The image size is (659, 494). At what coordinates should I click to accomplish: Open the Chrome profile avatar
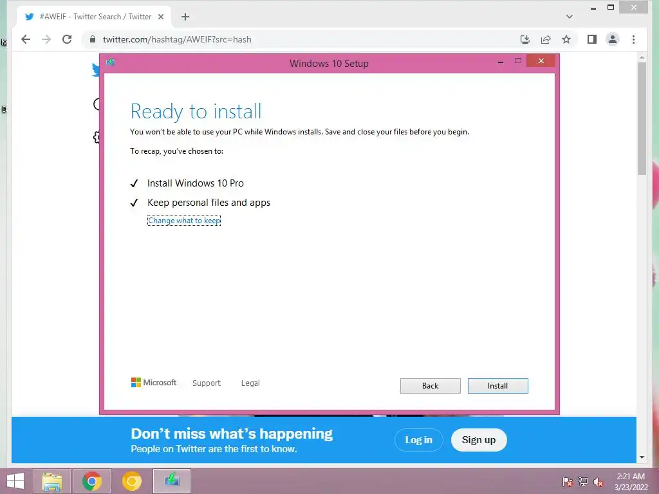coord(613,39)
